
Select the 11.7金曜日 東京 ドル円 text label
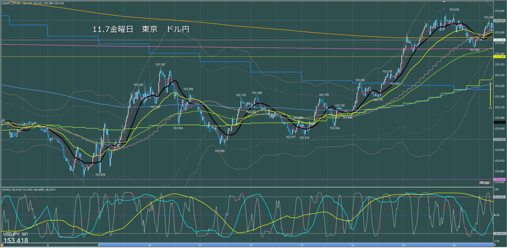[x=141, y=29]
